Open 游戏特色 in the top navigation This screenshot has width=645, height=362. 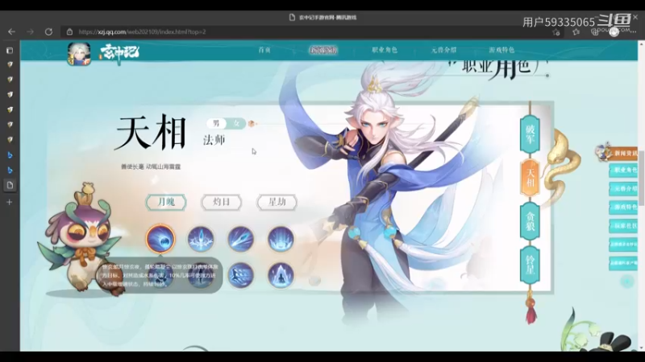point(501,50)
